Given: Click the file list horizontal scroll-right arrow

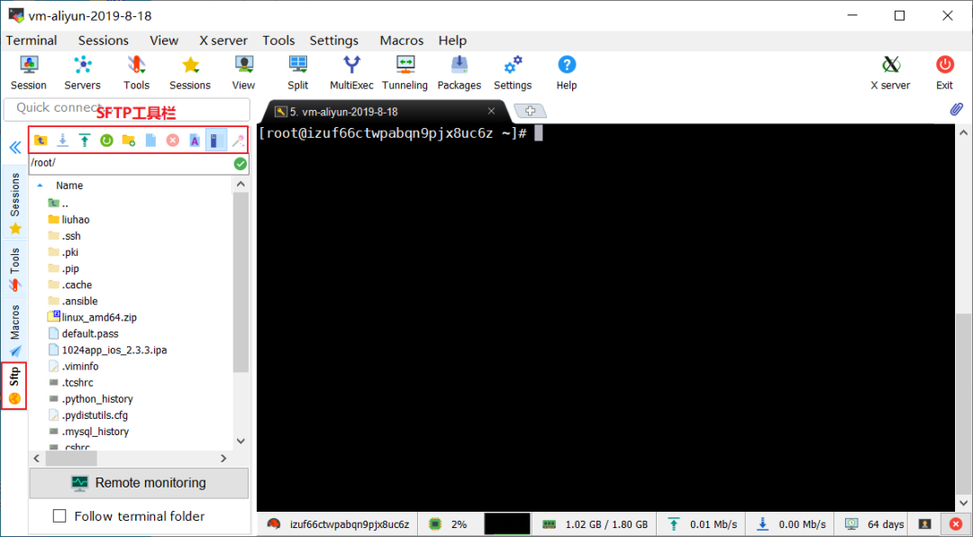Looking at the screenshot, I should pyautogui.click(x=224, y=458).
